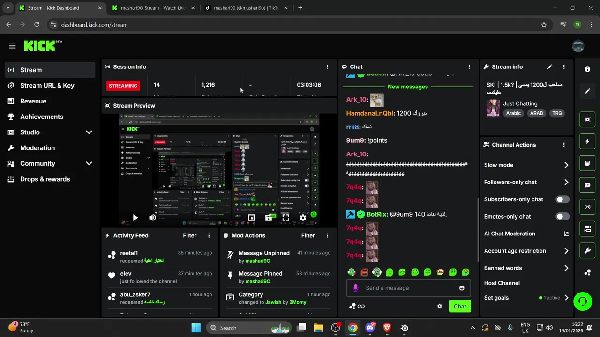Open the Stream info three-dot menu
600x337 pixels.
click(564, 67)
